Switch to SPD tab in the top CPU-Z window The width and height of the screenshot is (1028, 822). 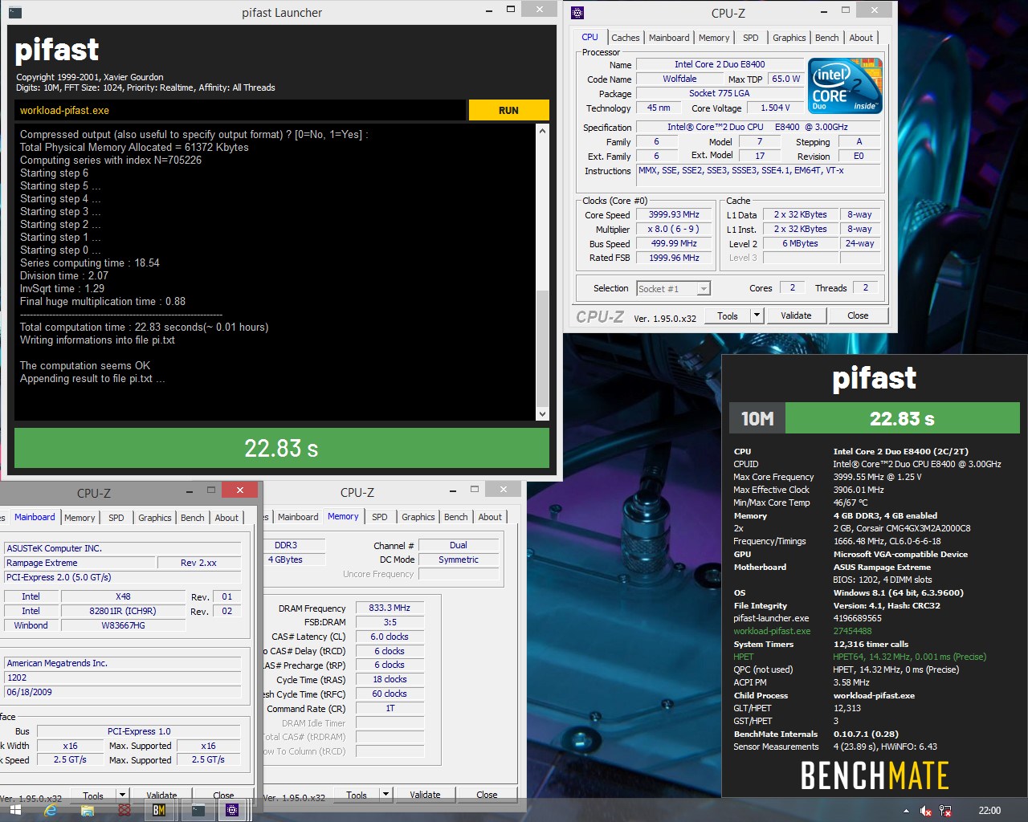[750, 38]
